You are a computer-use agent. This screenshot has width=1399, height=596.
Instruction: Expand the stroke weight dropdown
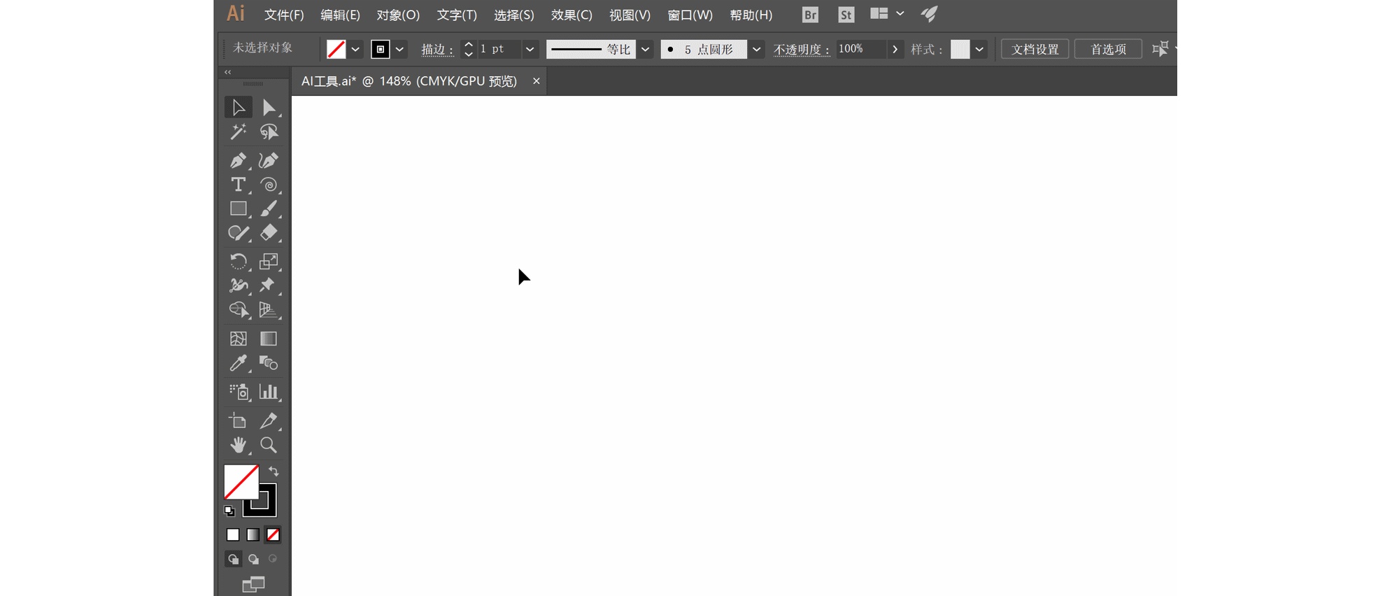pos(530,49)
